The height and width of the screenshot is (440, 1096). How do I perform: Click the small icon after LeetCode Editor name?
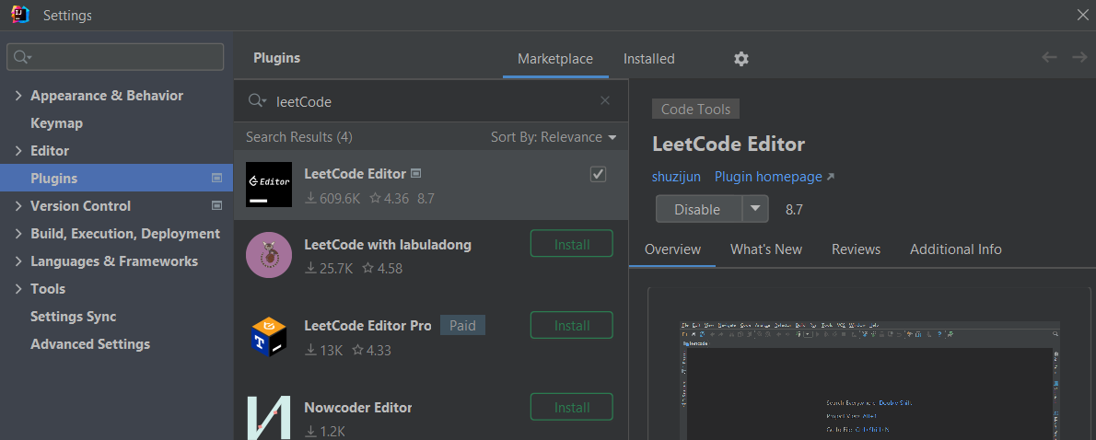click(x=416, y=173)
